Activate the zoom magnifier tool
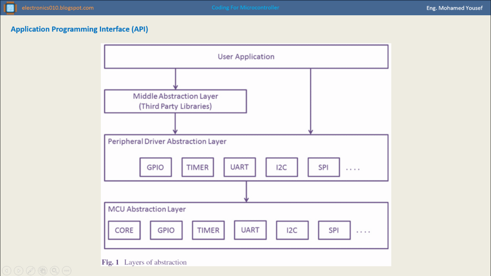Image resolution: width=491 pixels, height=276 pixels. pyautogui.click(x=55, y=271)
